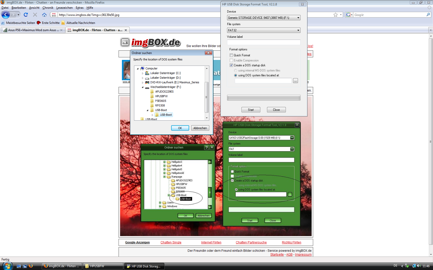Expand Lokaler Datenträger (D:) node
433x270 pixels.
click(143, 78)
